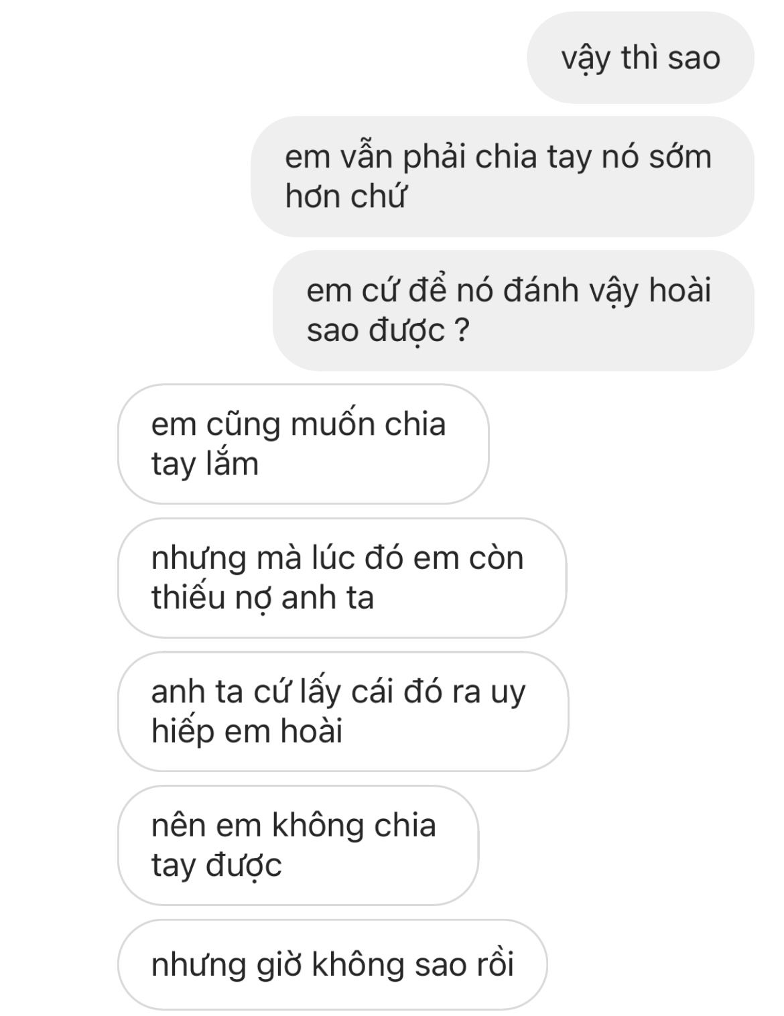784x1016 pixels.
Task: Click the word "uy" in the received message
Action: [x=509, y=693]
